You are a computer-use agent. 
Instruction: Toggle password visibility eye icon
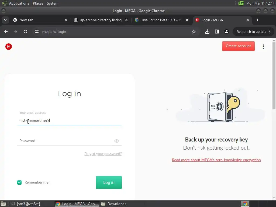click(116, 141)
